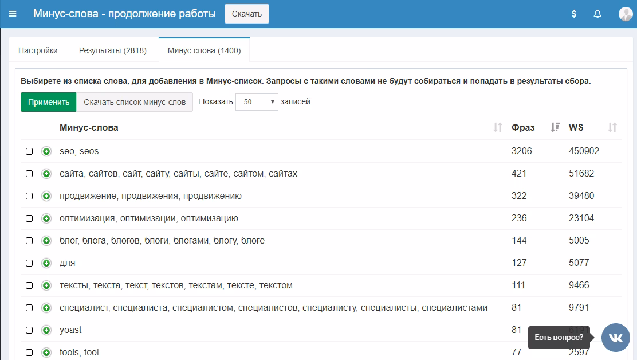The image size is (637, 360).
Task: Open the Результаты (2818) tab
Action: tap(113, 50)
